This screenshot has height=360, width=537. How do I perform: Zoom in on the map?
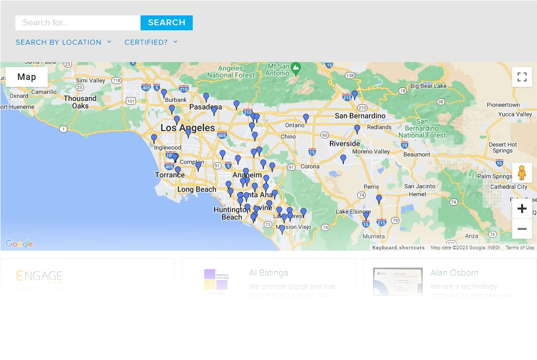522,209
